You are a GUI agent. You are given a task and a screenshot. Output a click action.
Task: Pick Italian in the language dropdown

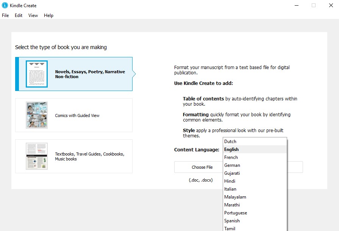click(x=230, y=189)
